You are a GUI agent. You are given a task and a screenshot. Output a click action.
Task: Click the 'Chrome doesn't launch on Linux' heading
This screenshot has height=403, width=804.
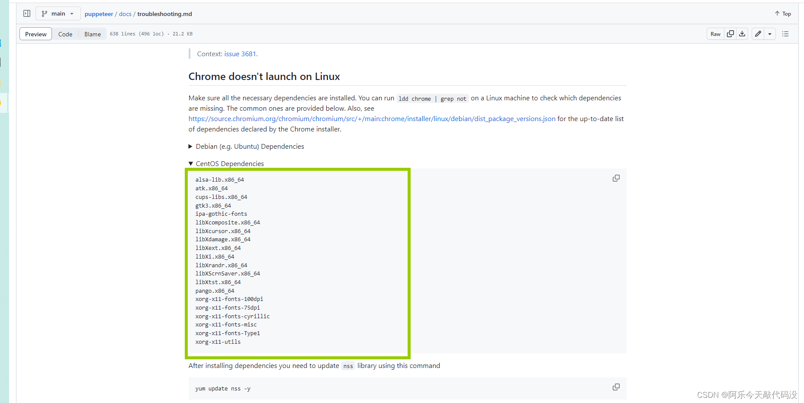coord(264,77)
